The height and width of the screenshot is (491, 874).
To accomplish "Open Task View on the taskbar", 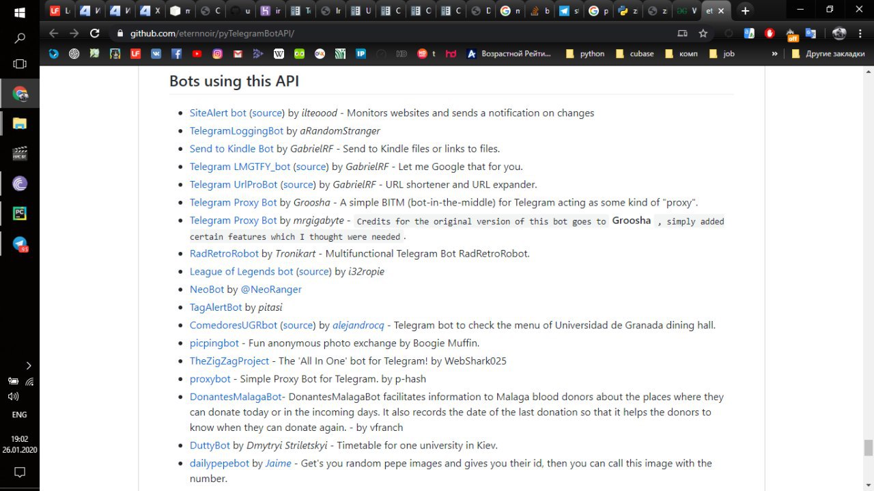I will pyautogui.click(x=20, y=64).
